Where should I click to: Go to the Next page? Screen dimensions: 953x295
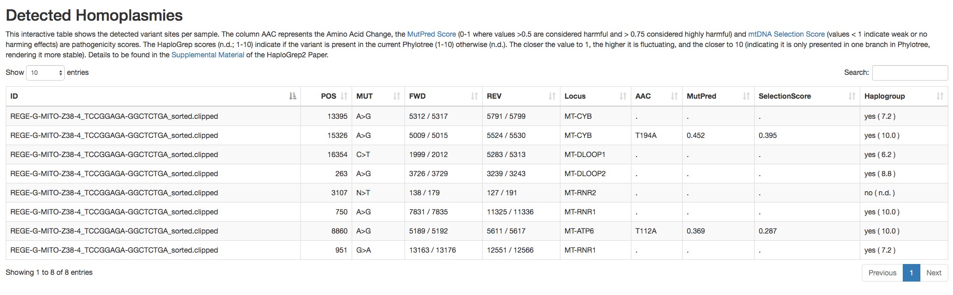(x=934, y=273)
